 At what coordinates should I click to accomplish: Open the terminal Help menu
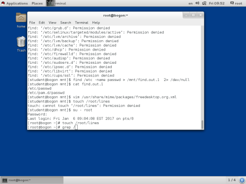click(96, 23)
